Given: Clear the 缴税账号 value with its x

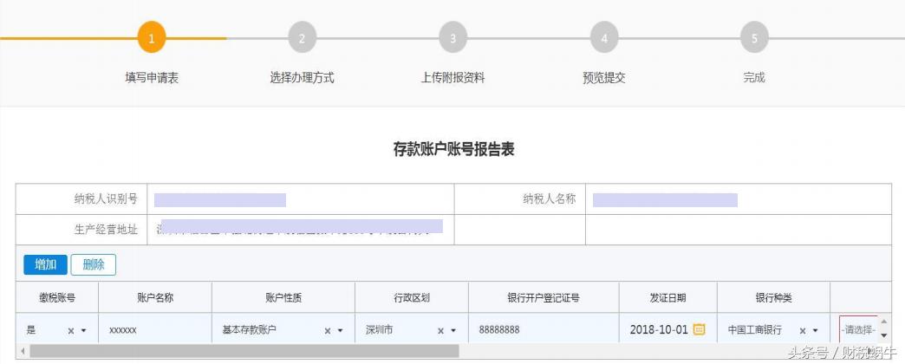Looking at the screenshot, I should pos(71,330).
